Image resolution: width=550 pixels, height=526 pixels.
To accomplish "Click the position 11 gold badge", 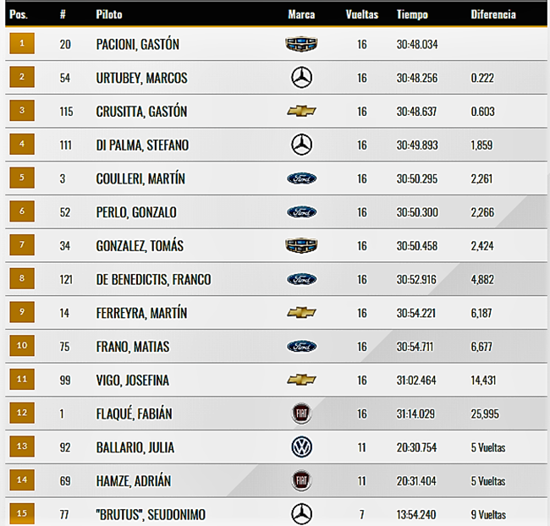I will pyautogui.click(x=22, y=379).
